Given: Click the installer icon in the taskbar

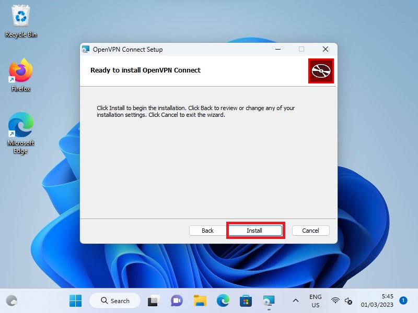Looking at the screenshot, I should (269, 300).
